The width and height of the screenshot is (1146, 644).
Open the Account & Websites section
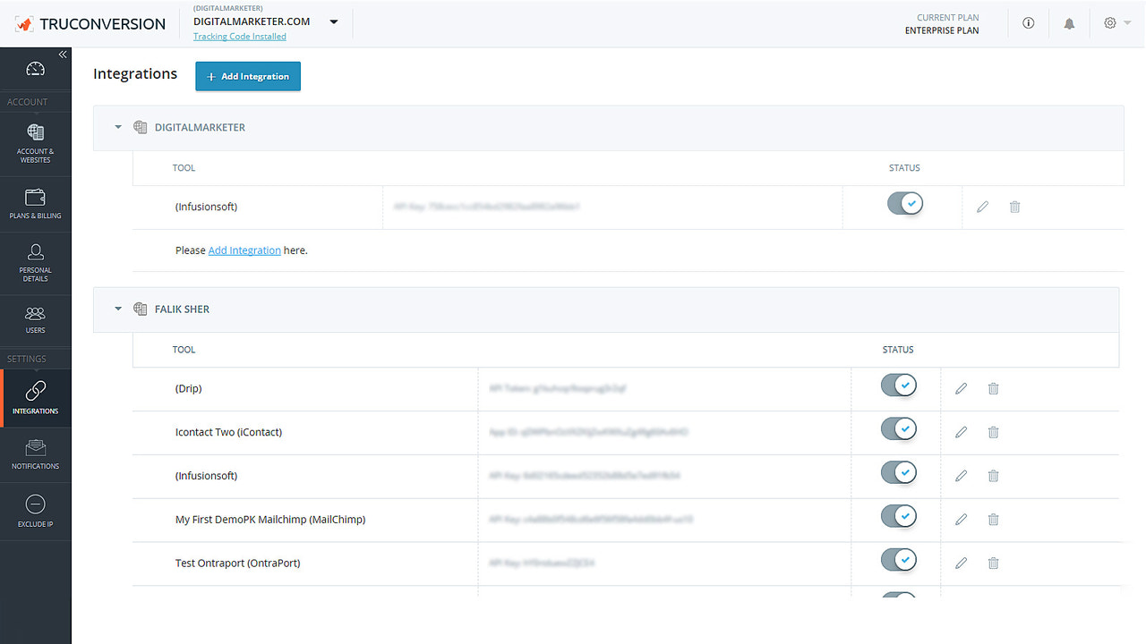(35, 143)
